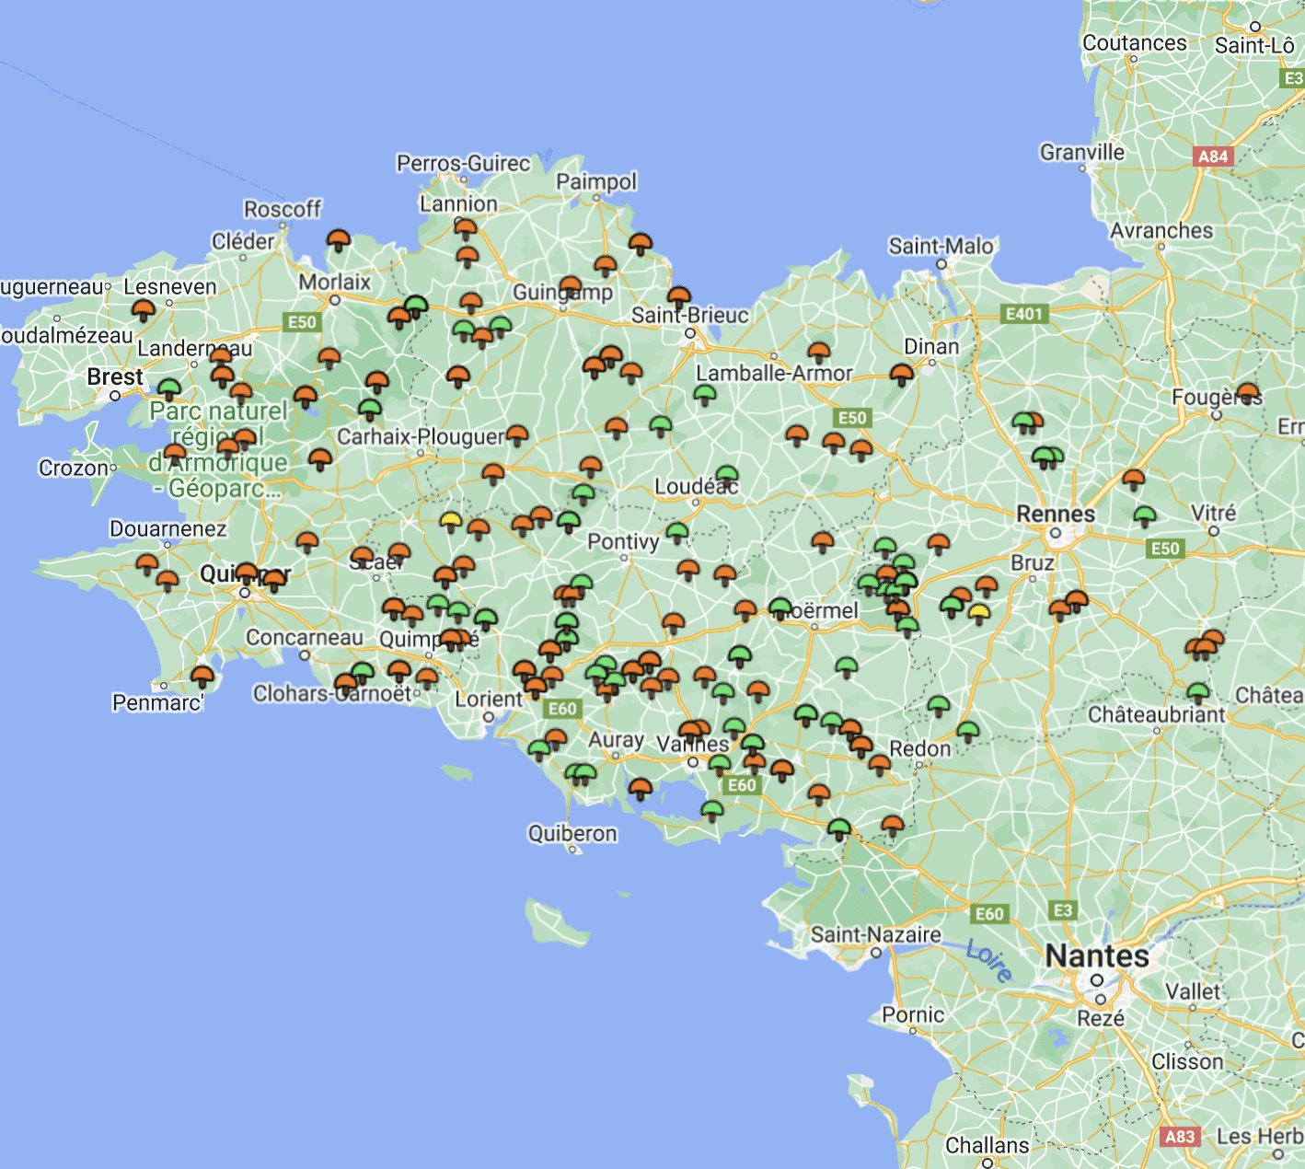Viewport: 1305px width, 1169px height.
Task: Select the Saint-Nazaire place label
Action: 875,935
